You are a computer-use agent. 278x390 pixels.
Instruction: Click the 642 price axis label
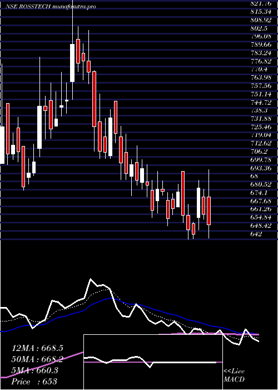256,233
